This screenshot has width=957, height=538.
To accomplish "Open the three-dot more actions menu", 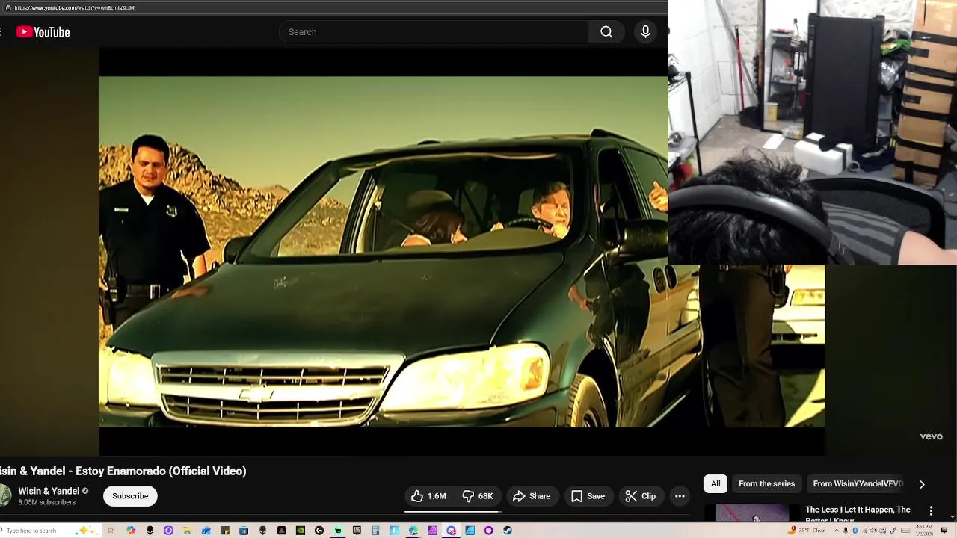I will [x=680, y=496].
